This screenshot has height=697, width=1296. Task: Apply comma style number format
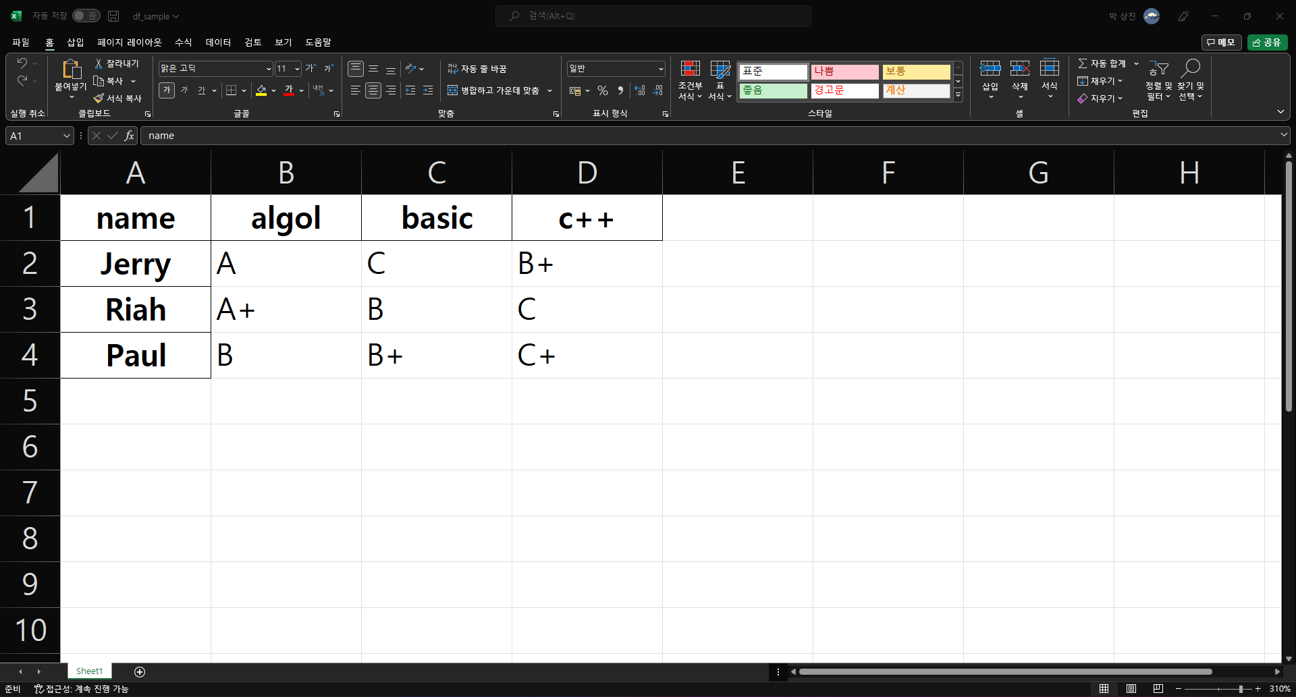point(620,90)
